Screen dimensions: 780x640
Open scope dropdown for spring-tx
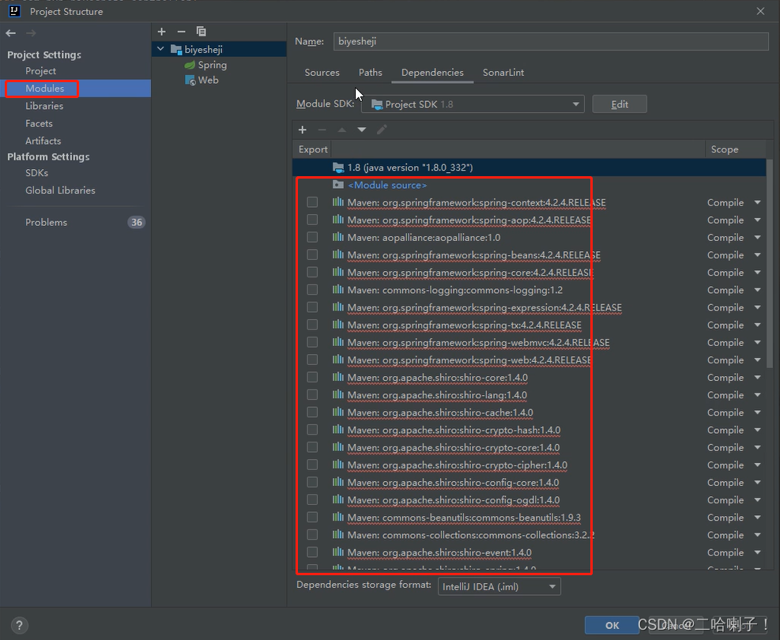pyautogui.click(x=757, y=325)
